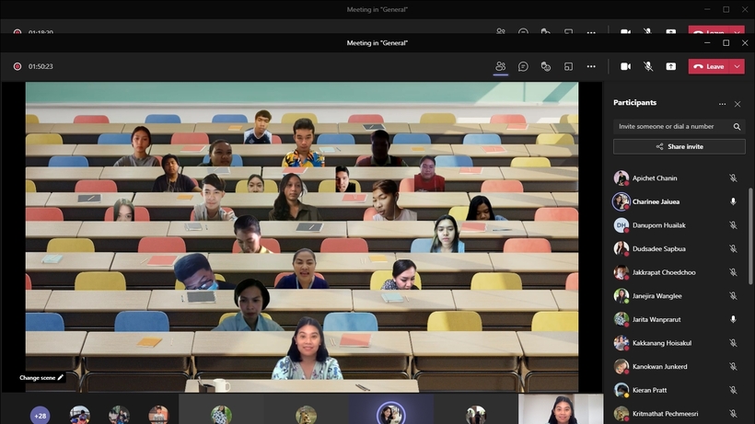Click Dudsadee Sapbua's avatar
The width and height of the screenshot is (755, 424).
(621, 248)
